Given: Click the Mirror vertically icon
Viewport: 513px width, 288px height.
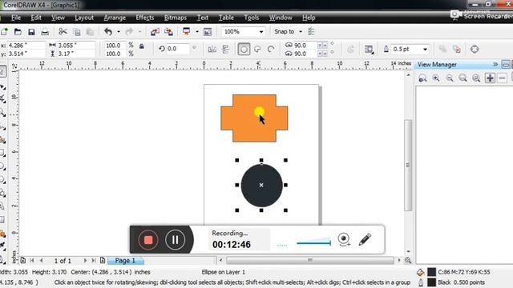Looking at the screenshot, I should tap(225, 50).
